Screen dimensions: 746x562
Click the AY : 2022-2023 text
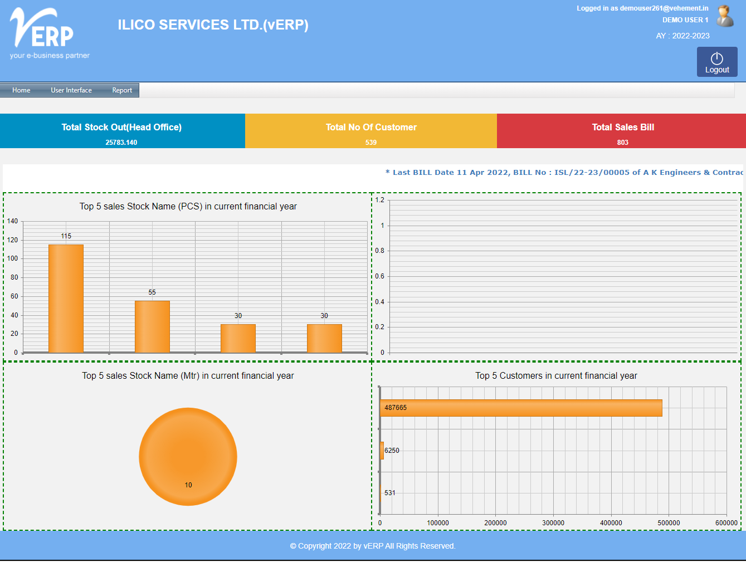(x=682, y=36)
